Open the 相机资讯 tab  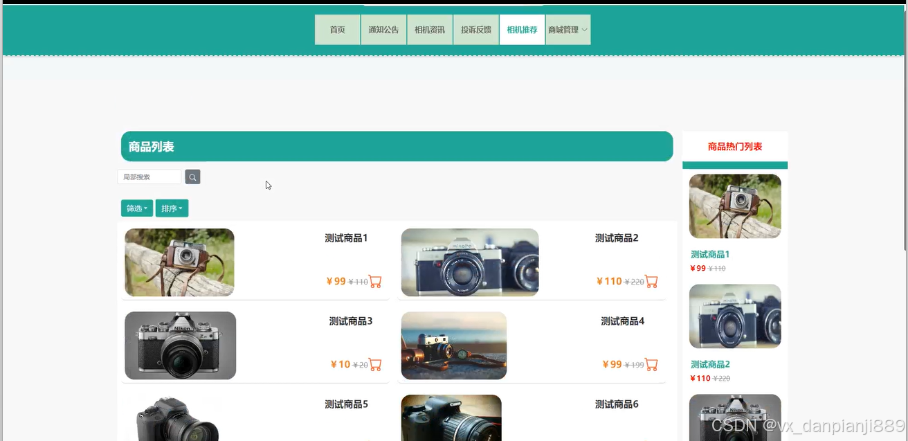(x=430, y=30)
